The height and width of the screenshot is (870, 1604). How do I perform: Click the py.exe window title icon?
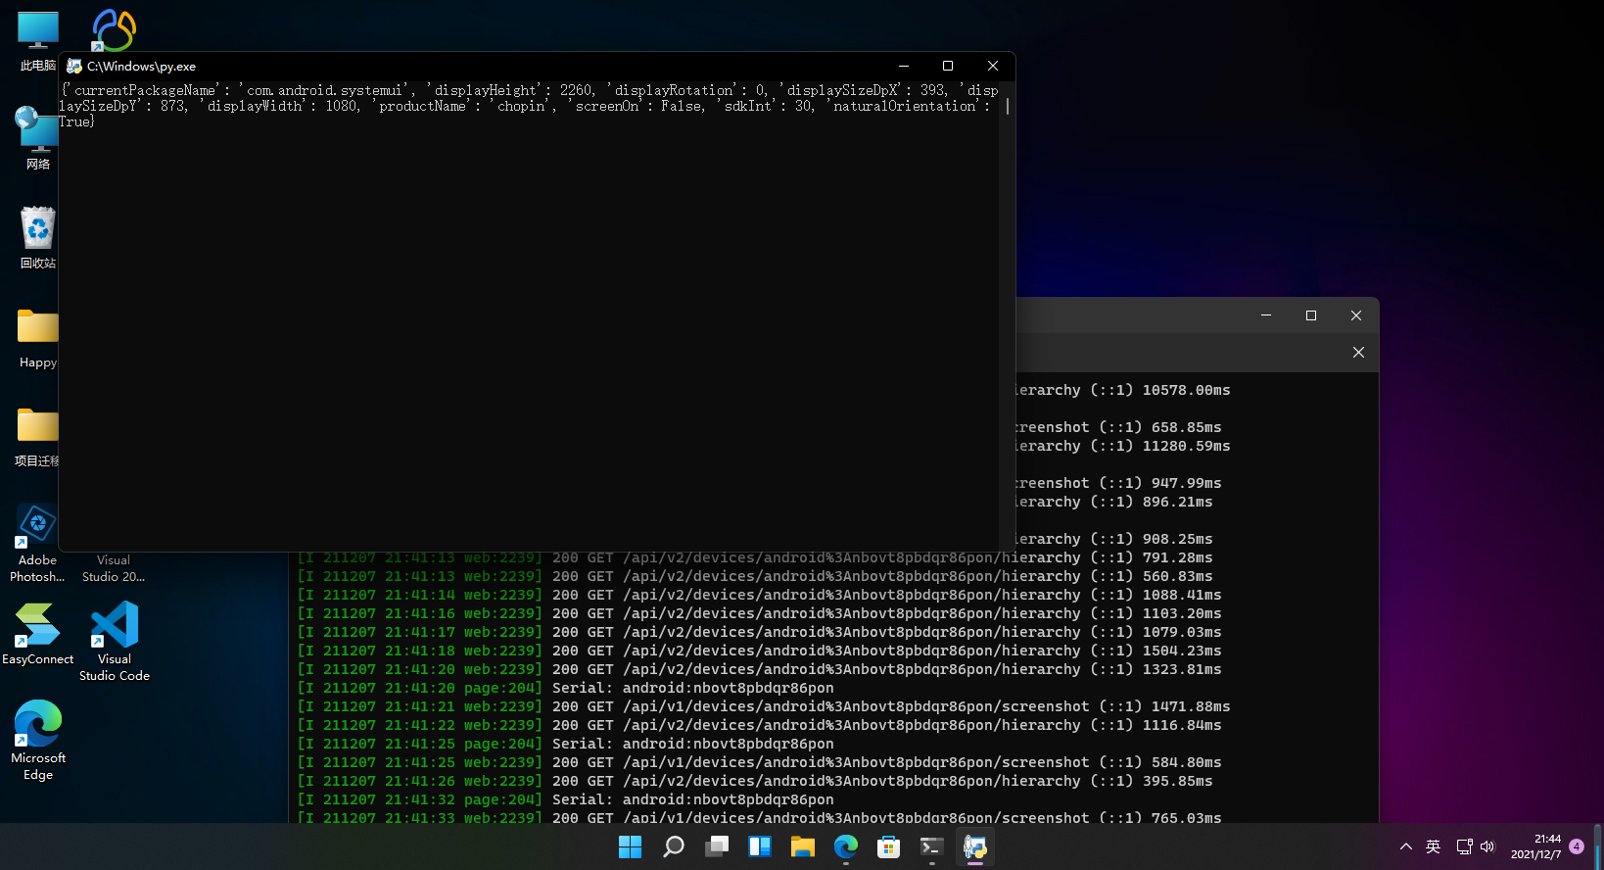pyautogui.click(x=73, y=66)
